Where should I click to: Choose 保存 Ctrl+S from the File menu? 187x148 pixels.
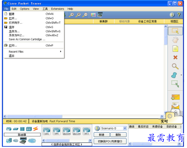point(34,27)
